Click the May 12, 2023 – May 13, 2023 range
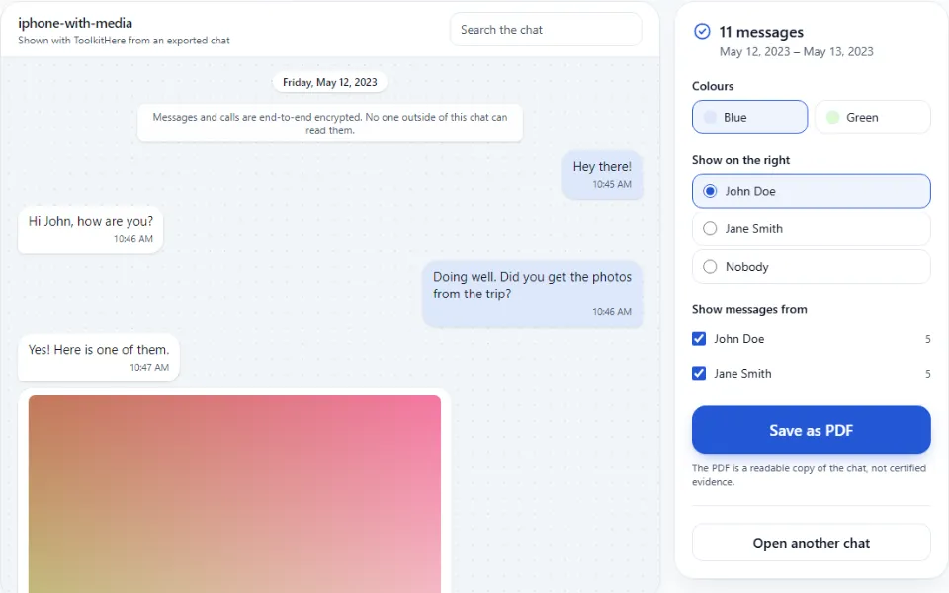949x593 pixels. [x=796, y=52]
